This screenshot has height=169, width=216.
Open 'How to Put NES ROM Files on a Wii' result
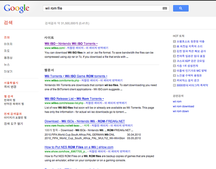(x=79, y=147)
